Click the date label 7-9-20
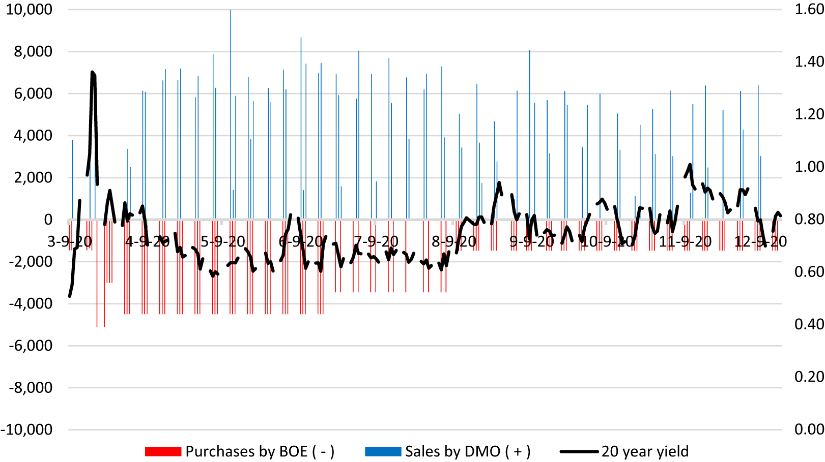The height and width of the screenshot is (462, 825). tap(377, 241)
